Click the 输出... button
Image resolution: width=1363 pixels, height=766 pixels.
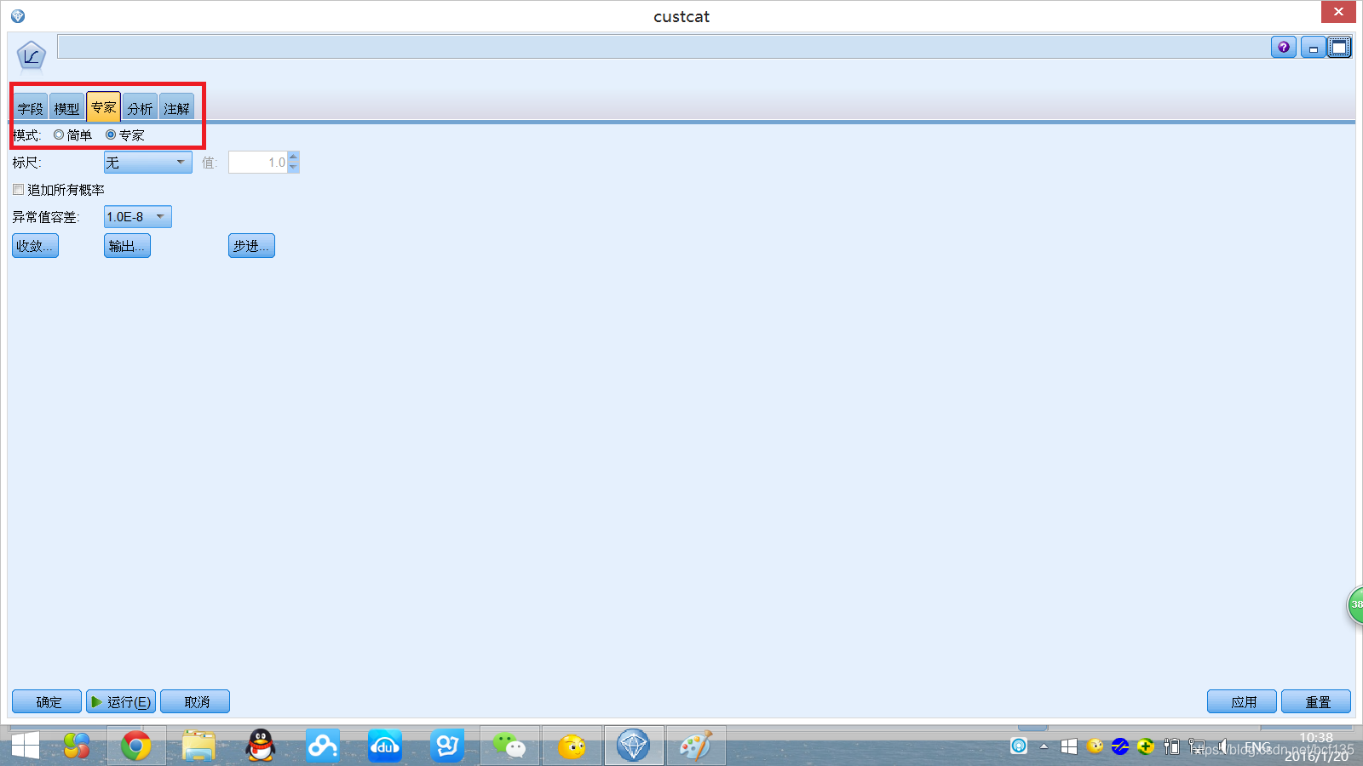tap(127, 245)
